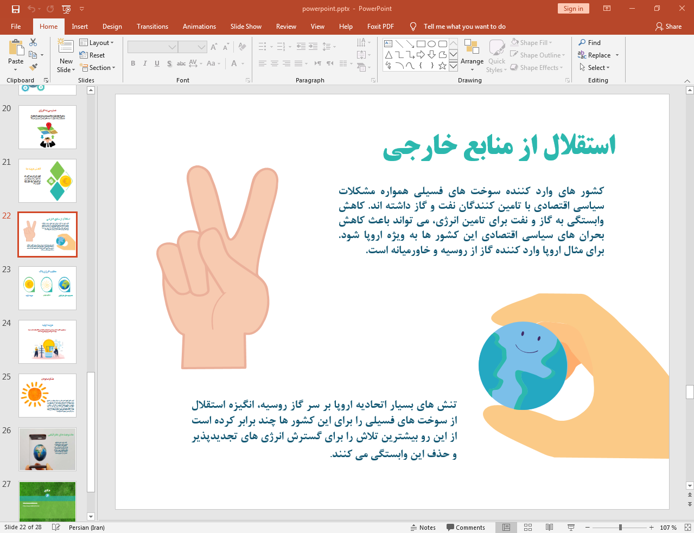This screenshot has width=694, height=533.
Task: Open the Layout dropdown
Action: tap(97, 42)
